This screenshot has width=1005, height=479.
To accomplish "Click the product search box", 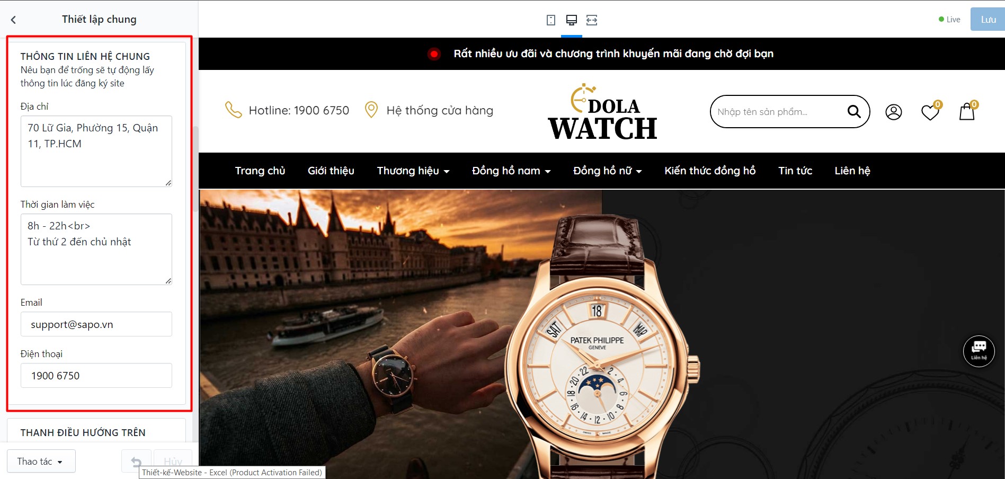I will [x=790, y=111].
